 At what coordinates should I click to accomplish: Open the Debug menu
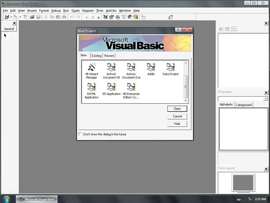[56, 11]
